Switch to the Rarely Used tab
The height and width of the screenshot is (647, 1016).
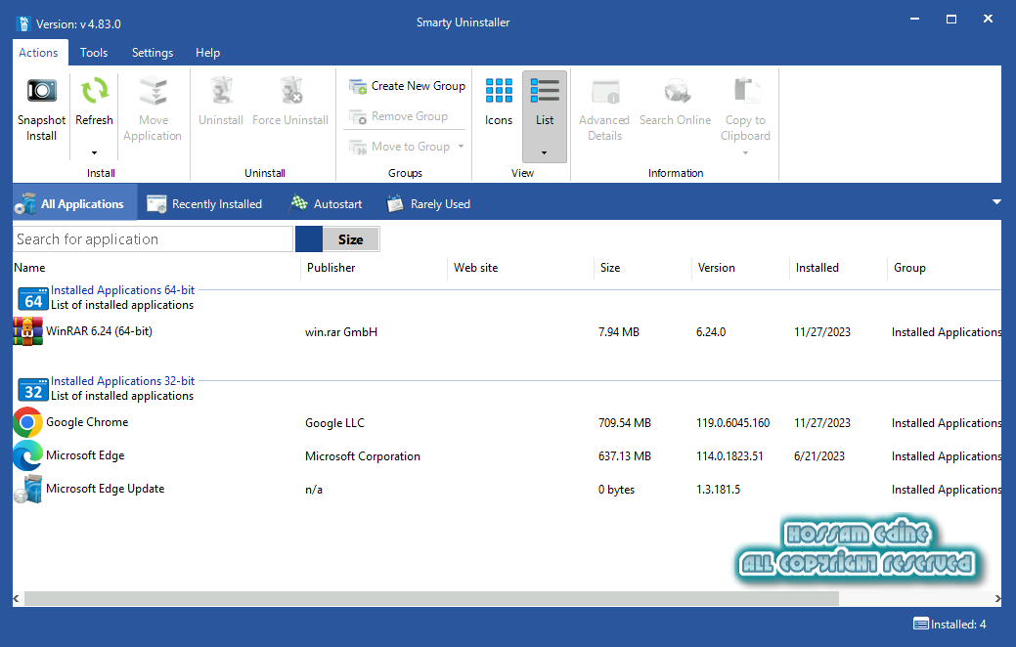(428, 203)
